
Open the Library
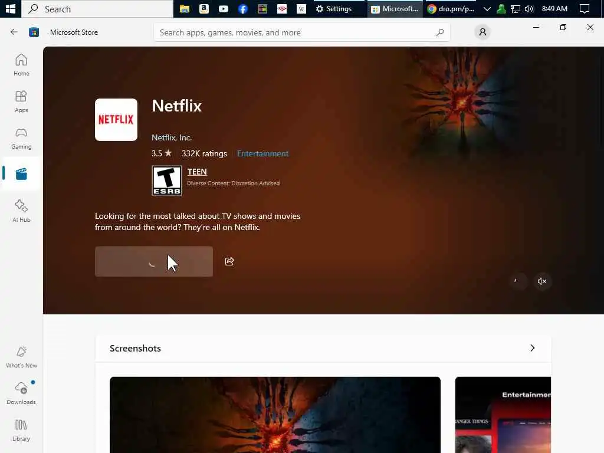tap(21, 430)
